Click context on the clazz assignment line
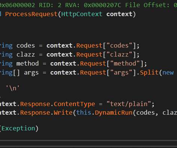 59,55
